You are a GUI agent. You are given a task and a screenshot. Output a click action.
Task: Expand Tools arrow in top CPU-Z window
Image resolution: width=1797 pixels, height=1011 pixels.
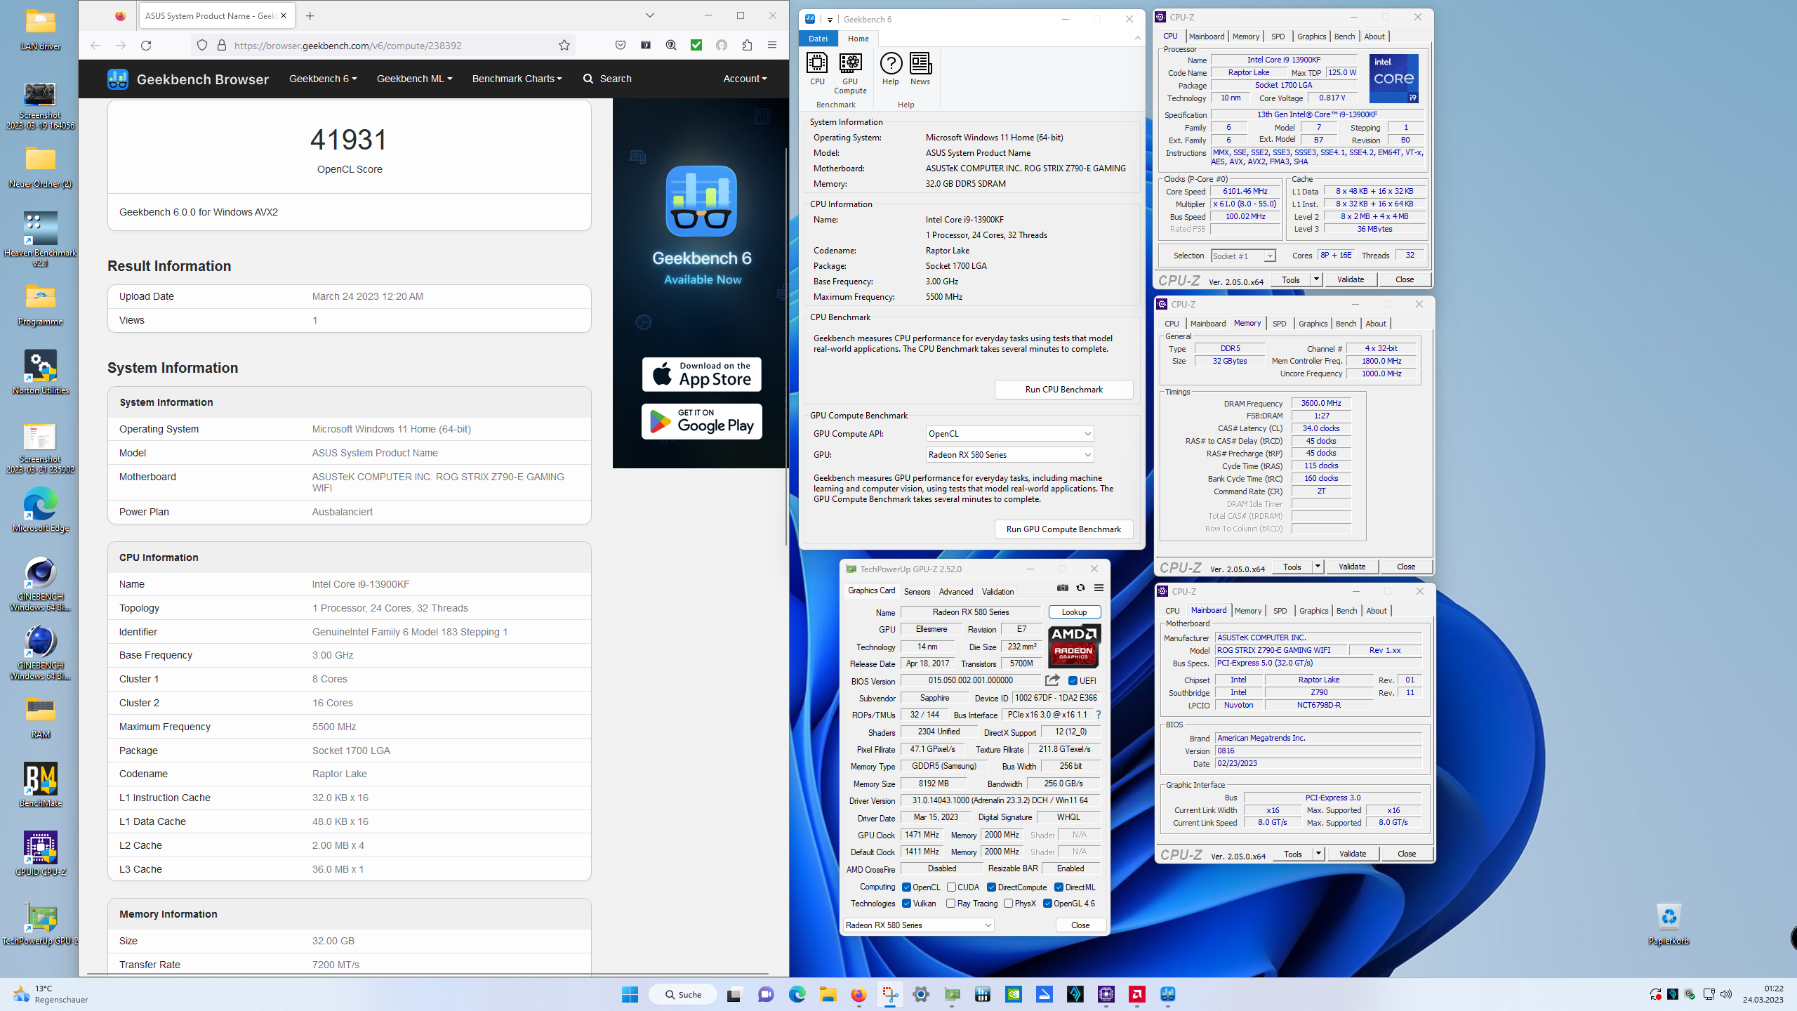coord(1316,279)
